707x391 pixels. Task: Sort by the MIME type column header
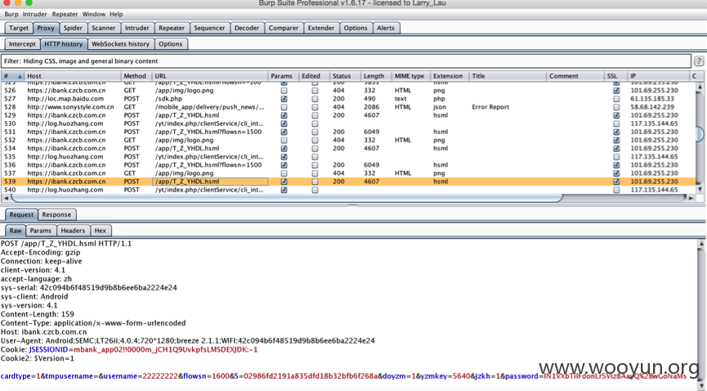coord(411,76)
